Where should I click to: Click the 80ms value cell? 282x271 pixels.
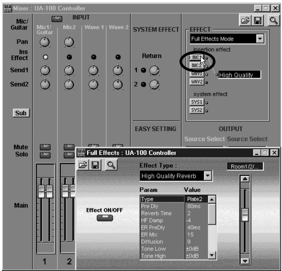(x=196, y=206)
